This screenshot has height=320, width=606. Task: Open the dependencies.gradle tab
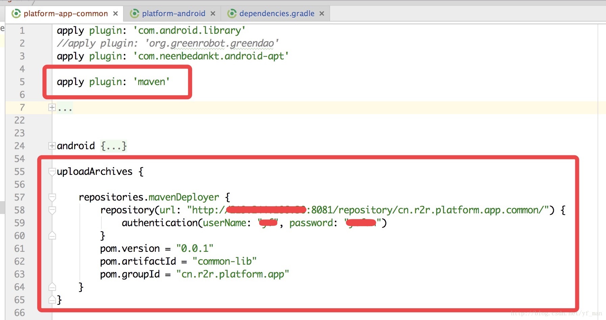click(277, 14)
